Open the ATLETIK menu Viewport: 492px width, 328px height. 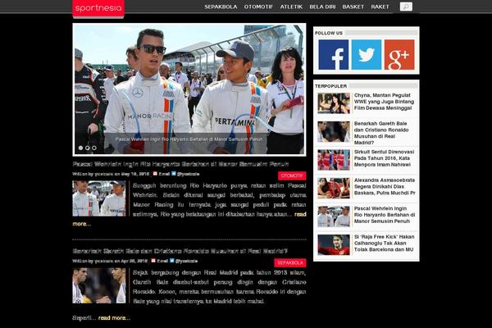click(x=291, y=7)
